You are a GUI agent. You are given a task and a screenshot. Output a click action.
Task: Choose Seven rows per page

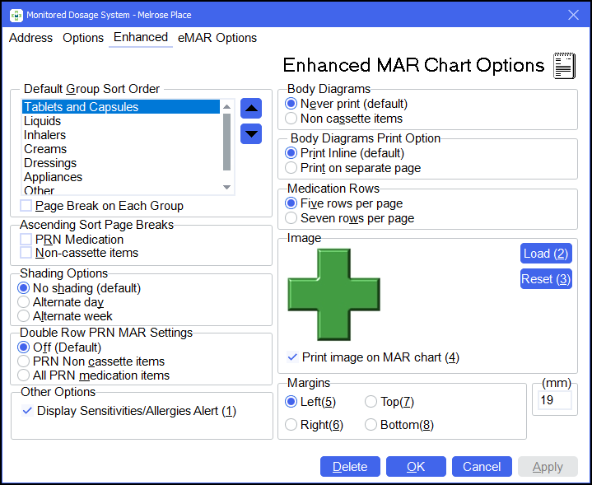click(x=291, y=218)
